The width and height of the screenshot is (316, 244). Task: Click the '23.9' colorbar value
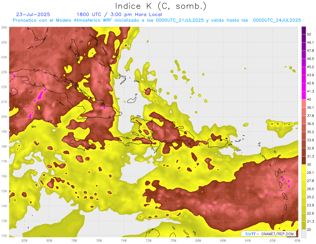[310, 205]
